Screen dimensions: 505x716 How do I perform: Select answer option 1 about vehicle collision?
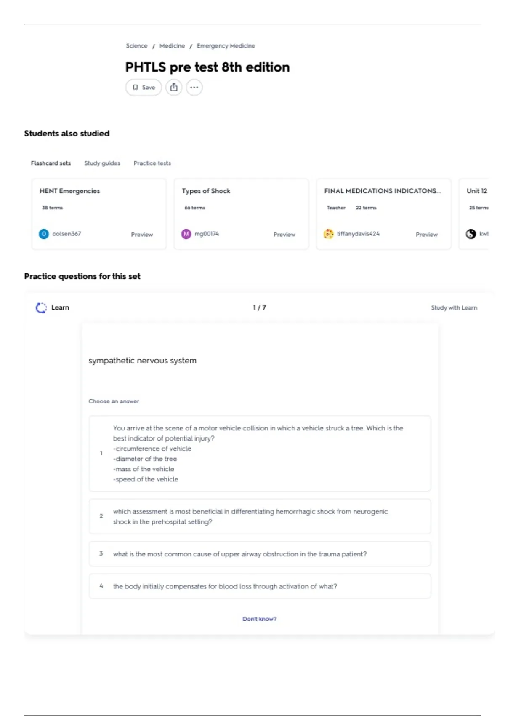click(260, 454)
